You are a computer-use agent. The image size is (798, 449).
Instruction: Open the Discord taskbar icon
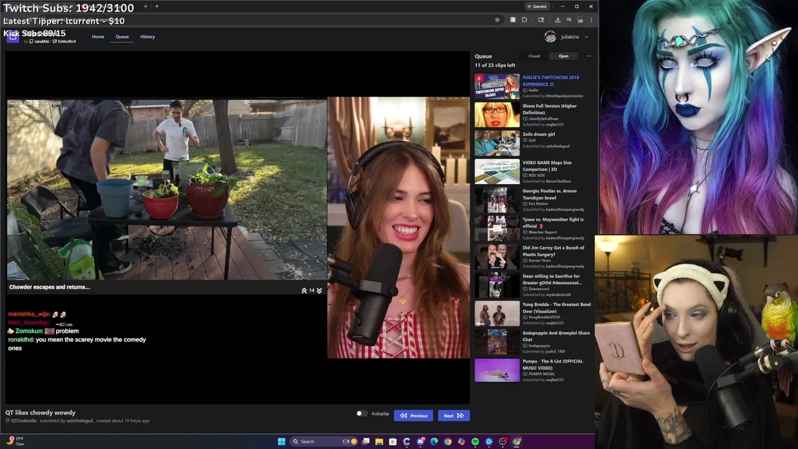(420, 442)
